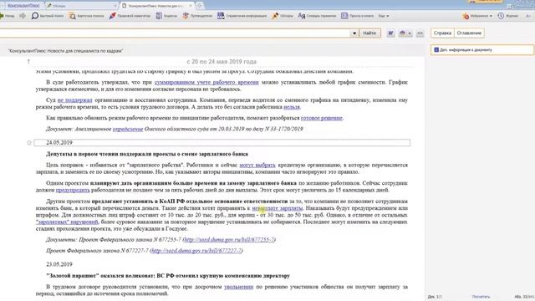This screenshot has height=301, width=535.
Task: Click title с 20 по 24 мая 2019 года
Action: click(x=222, y=62)
